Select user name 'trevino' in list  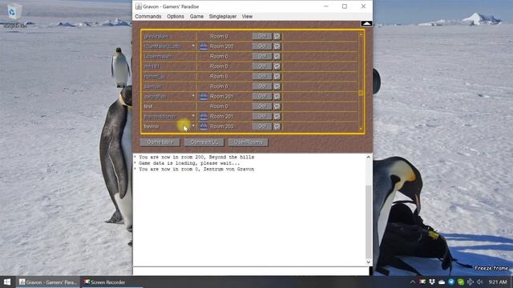(151, 126)
